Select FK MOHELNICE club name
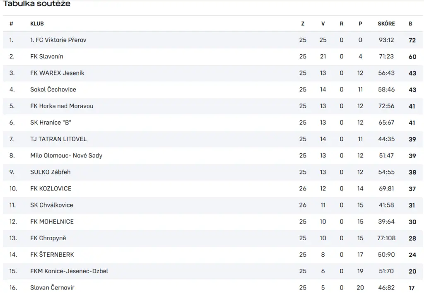 pyautogui.click(x=52, y=222)
